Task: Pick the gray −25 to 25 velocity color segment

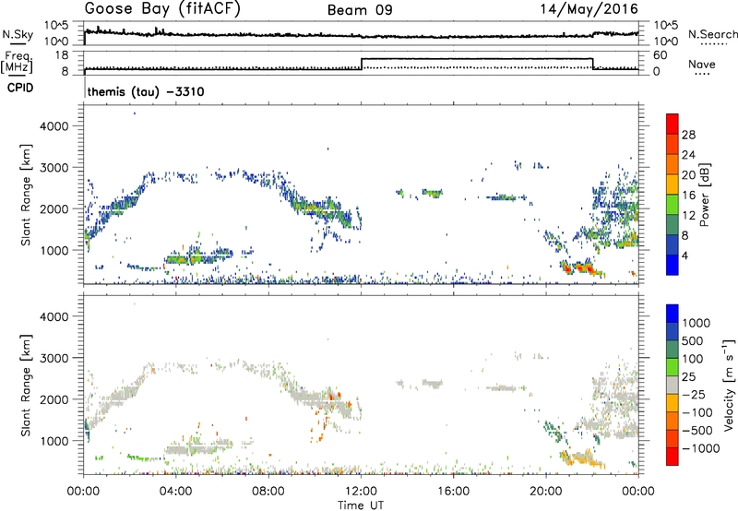Action: pyautogui.click(x=673, y=385)
